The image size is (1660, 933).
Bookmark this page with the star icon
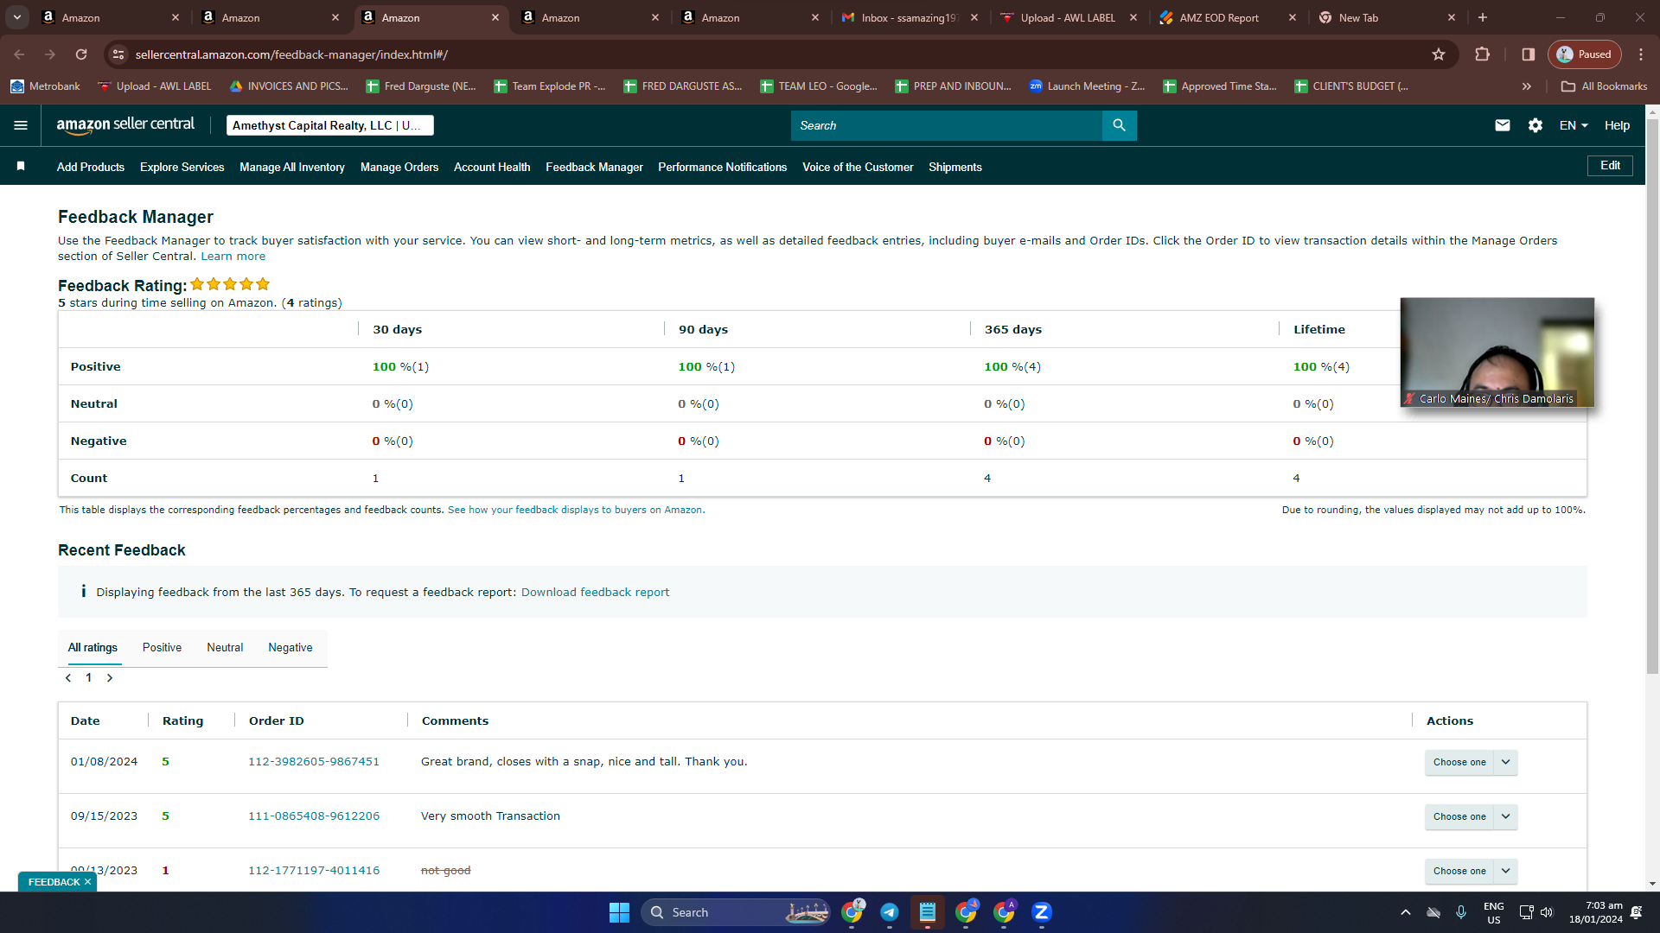tap(1439, 54)
